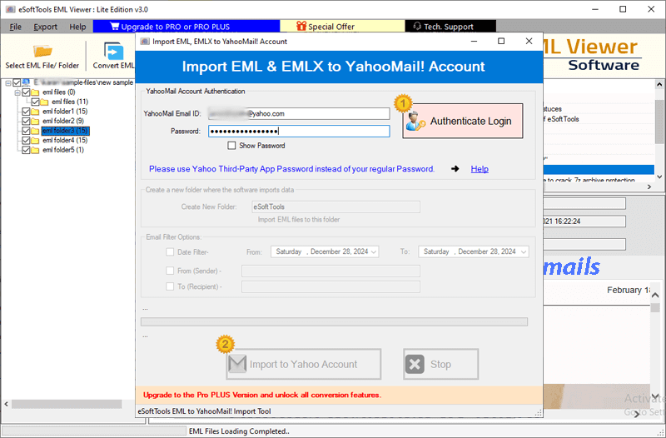Click Upgrade to PRO or PRO PLUS
This screenshot has width=666, height=438.
pos(186,27)
